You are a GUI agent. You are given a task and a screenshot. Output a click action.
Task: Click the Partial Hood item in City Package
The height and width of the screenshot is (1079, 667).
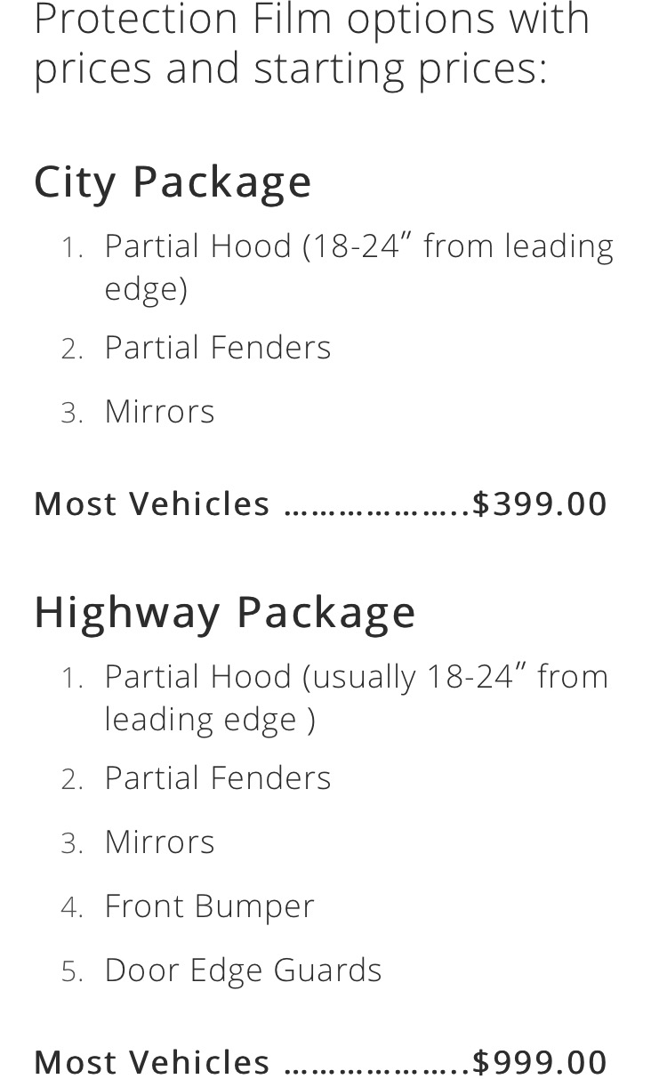358,267
